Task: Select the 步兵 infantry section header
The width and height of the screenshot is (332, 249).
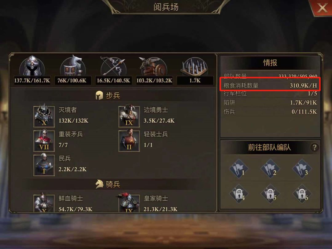Action: (108, 96)
